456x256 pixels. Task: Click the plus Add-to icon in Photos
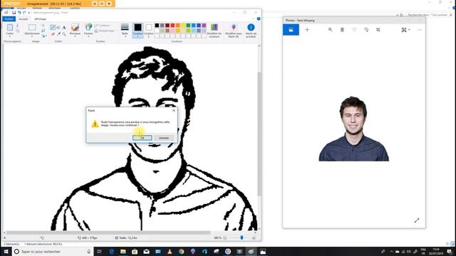click(307, 30)
